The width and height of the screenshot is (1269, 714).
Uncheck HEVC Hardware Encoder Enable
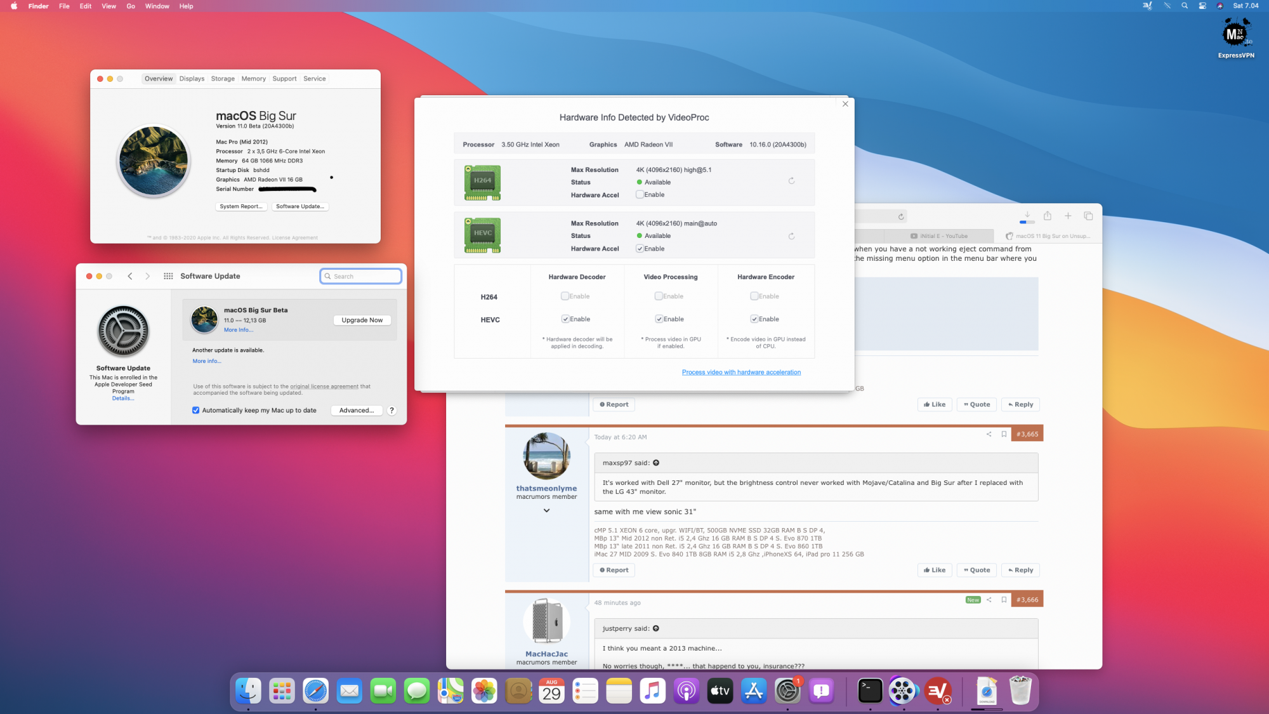click(754, 319)
